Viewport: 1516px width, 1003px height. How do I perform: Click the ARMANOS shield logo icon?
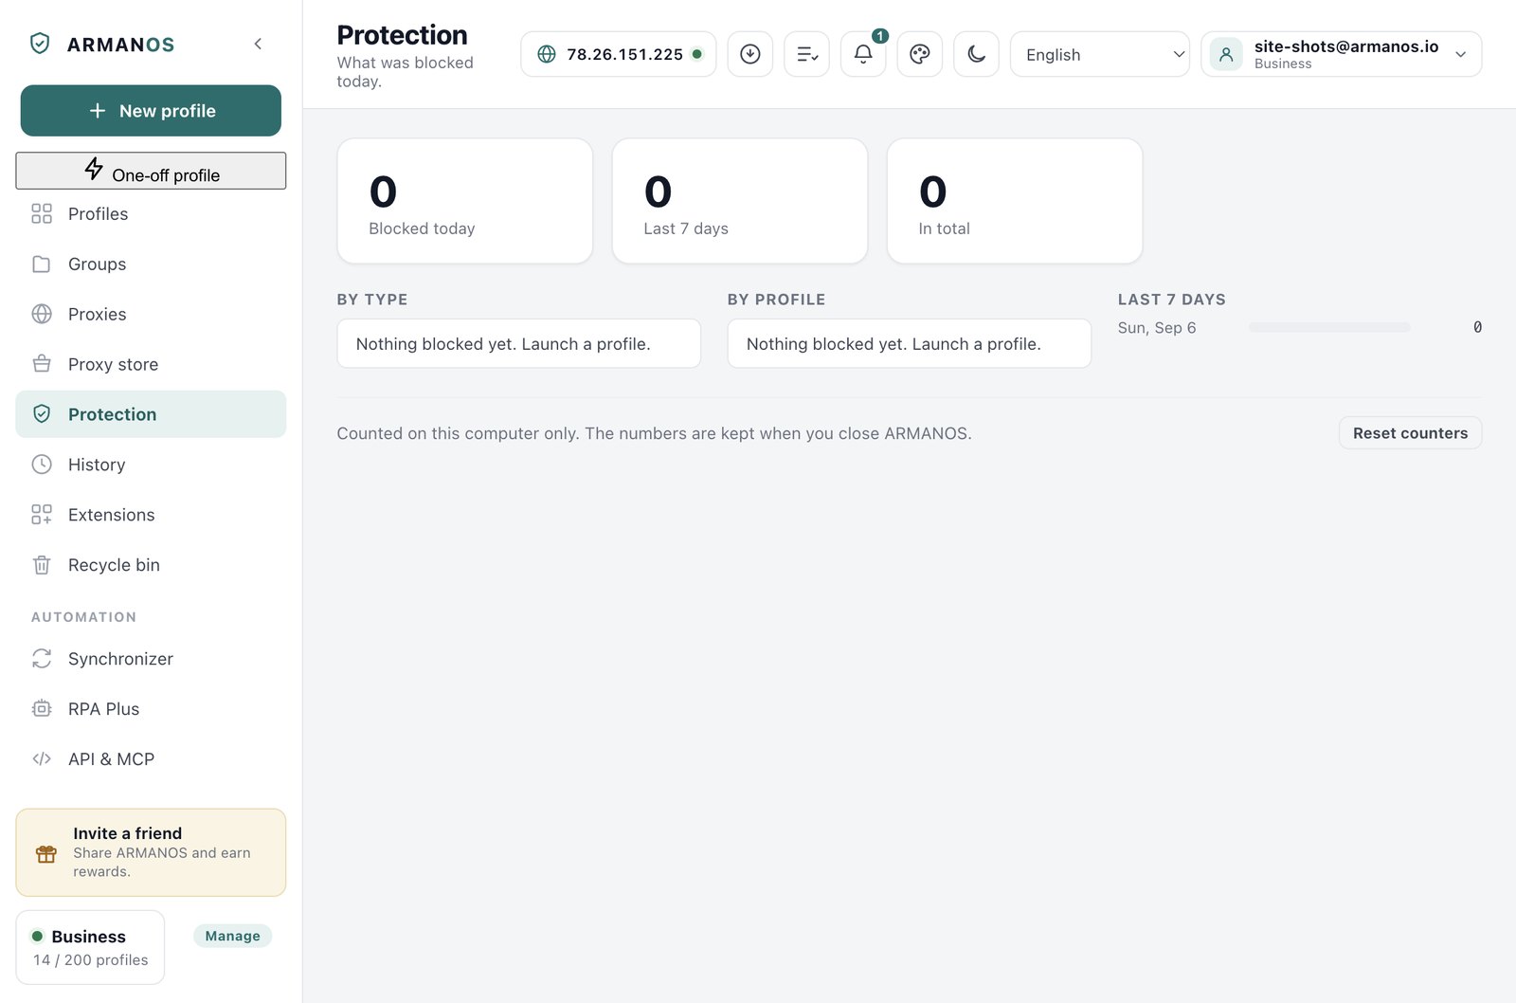click(40, 44)
